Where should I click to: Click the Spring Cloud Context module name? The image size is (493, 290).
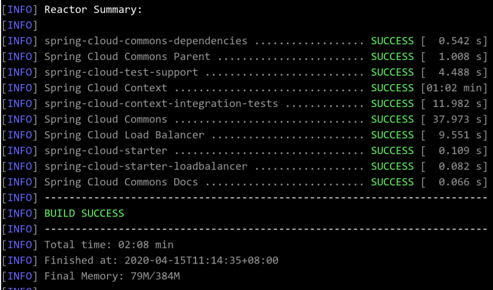tap(106, 88)
